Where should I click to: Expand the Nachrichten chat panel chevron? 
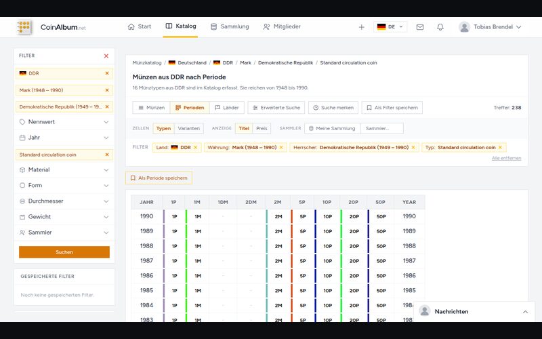tap(525, 312)
